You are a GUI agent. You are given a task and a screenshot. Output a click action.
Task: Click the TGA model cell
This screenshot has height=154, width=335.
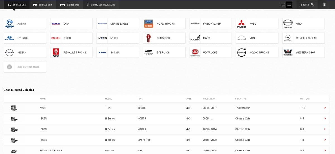click(107, 108)
